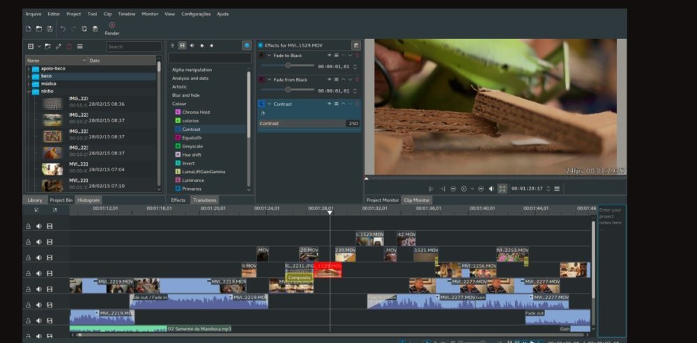The image size is (697, 343).
Task: Click the undo arrow icon in the toolbar
Action: tap(63, 29)
